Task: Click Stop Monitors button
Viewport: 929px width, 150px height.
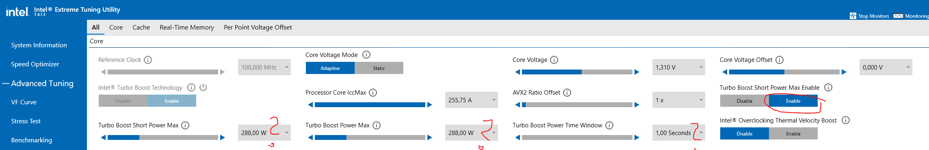Action: [x=869, y=16]
